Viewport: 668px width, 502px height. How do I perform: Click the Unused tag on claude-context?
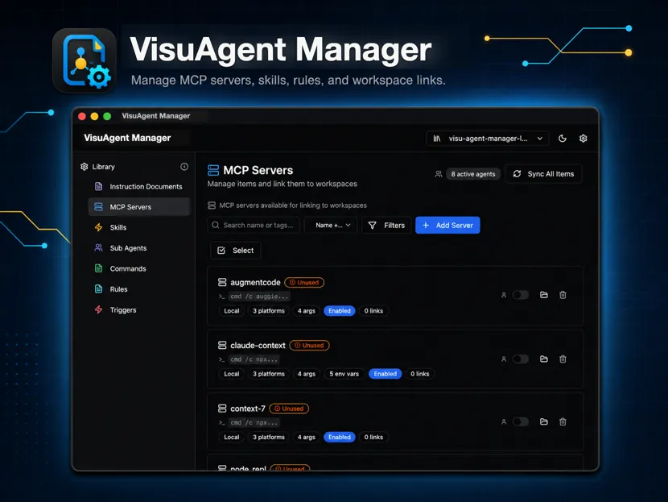click(309, 345)
